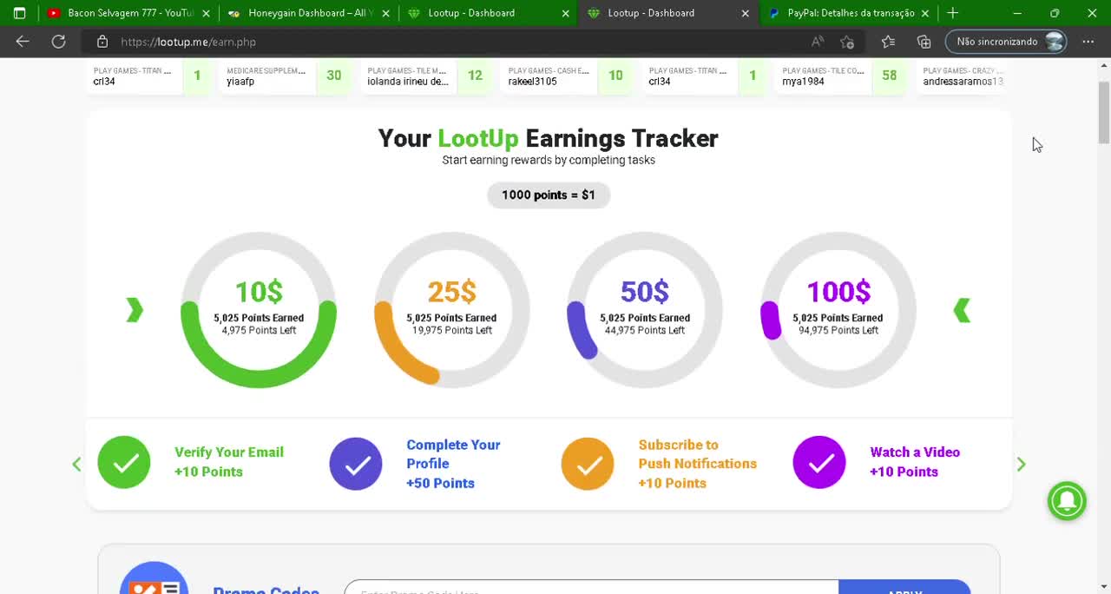1111x594 pixels.
Task: Click the mya1984 ticker entry
Action: (840, 76)
